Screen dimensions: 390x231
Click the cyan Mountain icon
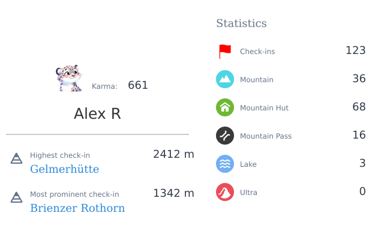point(225,79)
